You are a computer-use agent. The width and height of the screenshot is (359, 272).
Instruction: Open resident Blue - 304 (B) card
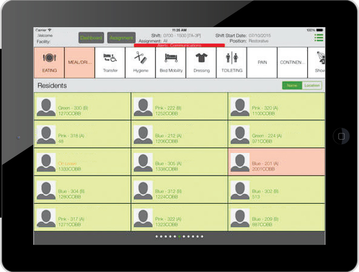point(82,189)
